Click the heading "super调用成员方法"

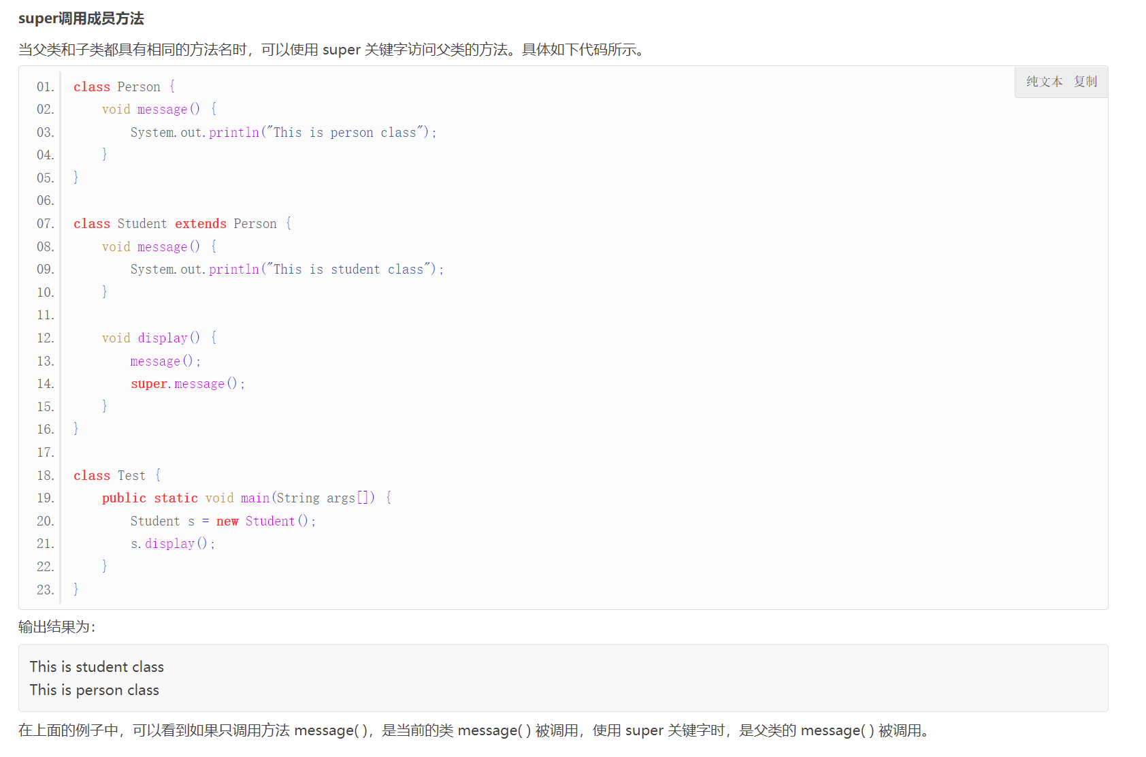81,18
